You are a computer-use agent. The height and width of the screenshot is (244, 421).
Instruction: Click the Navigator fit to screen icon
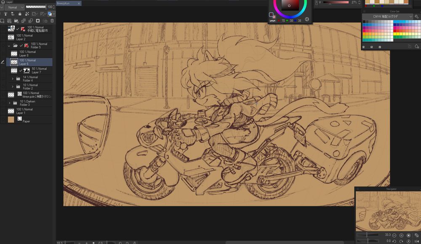tap(416, 235)
